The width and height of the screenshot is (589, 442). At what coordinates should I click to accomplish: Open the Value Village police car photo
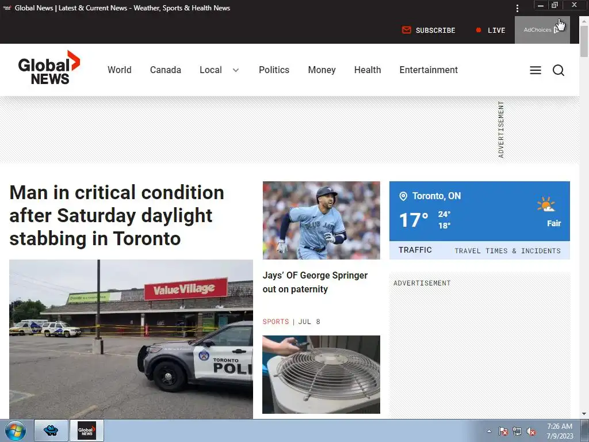pos(131,339)
